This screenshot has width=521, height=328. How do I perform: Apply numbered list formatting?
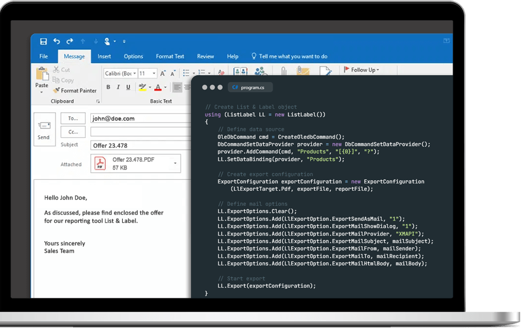(201, 73)
